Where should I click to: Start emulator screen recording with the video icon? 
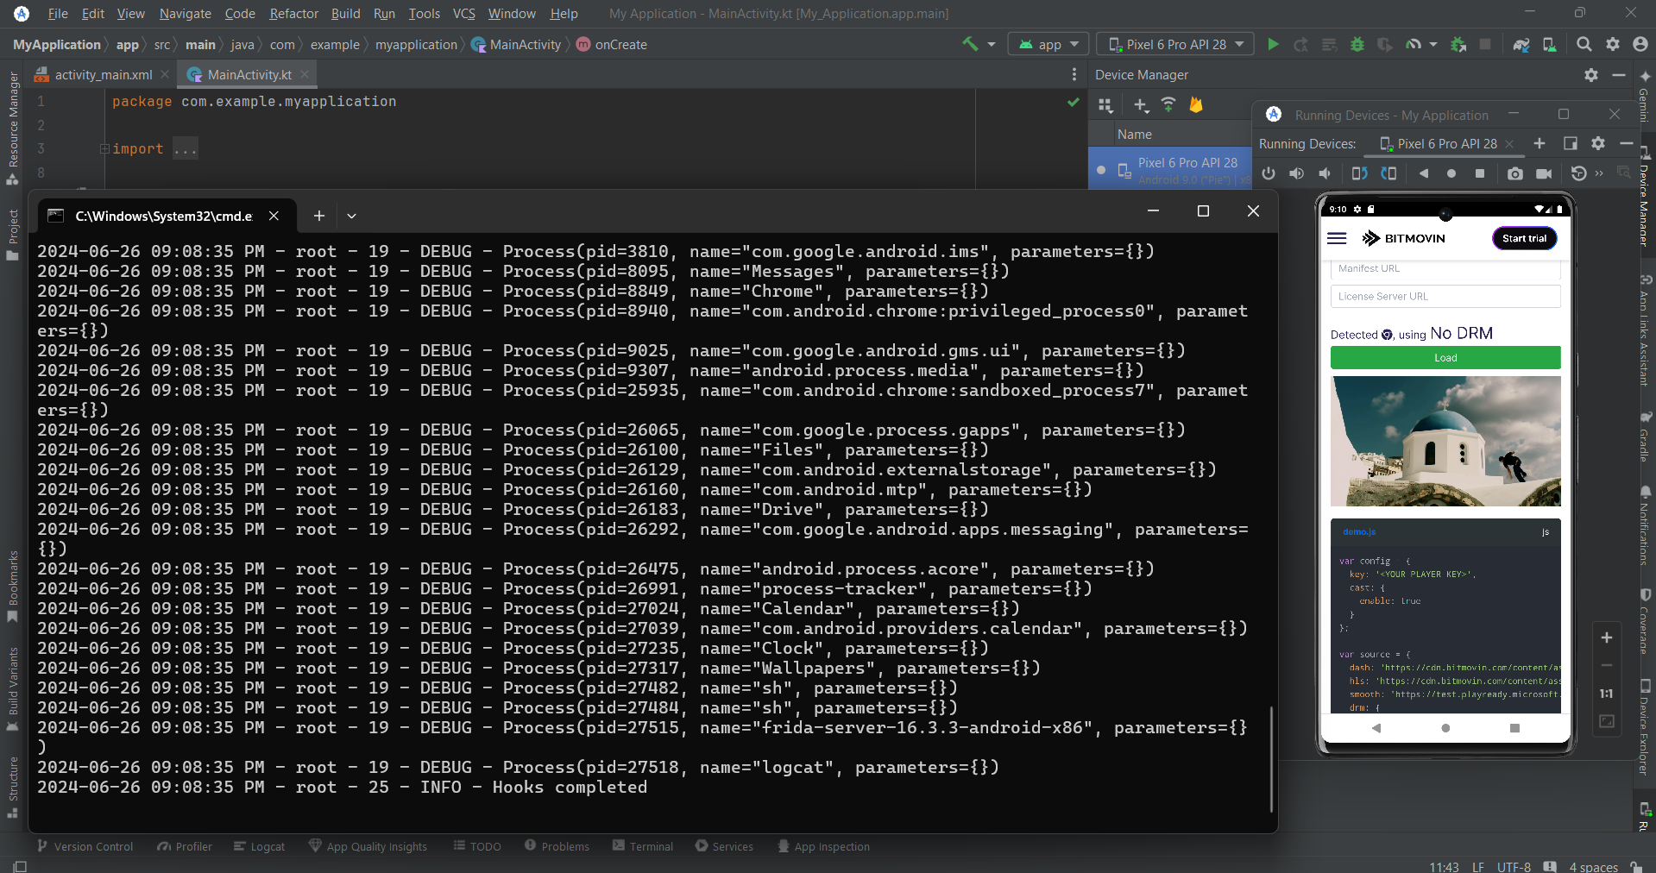tap(1544, 173)
